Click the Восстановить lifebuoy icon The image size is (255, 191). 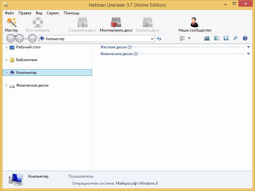click(x=38, y=22)
